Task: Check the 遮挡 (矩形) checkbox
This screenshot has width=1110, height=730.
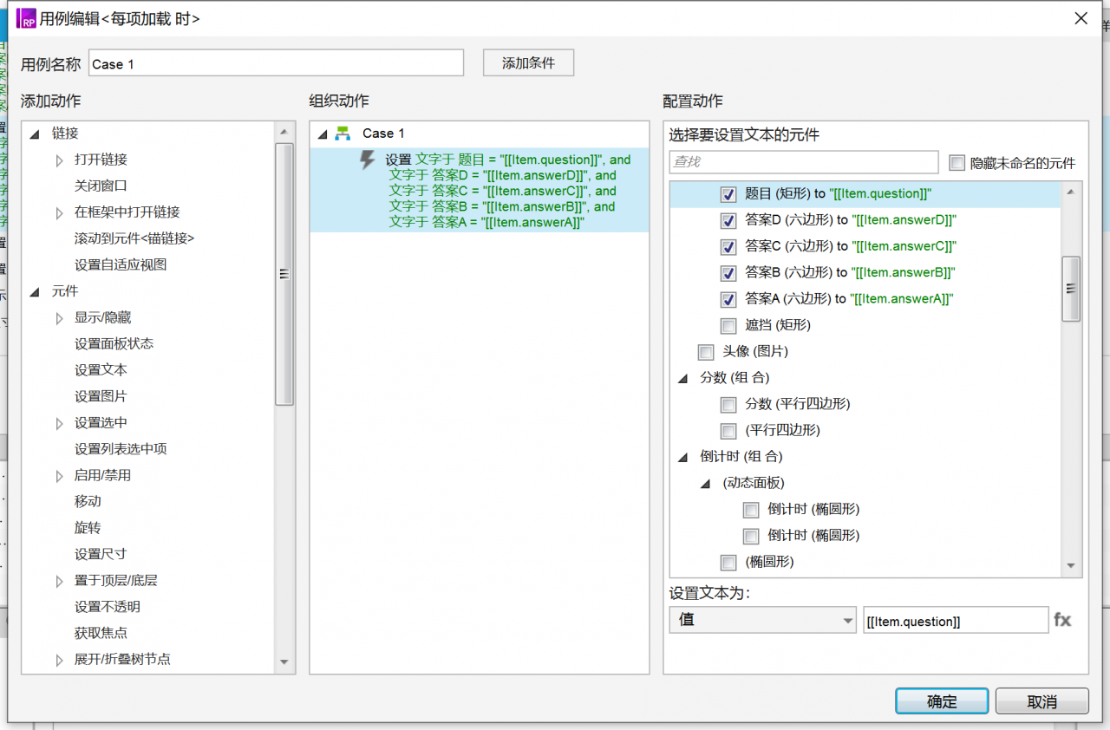Action: click(x=728, y=326)
